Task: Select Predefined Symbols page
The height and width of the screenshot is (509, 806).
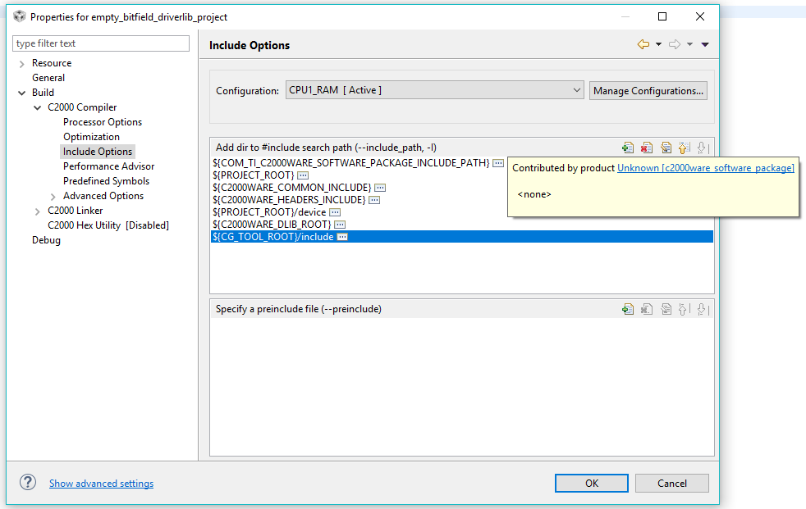Action: pos(107,182)
